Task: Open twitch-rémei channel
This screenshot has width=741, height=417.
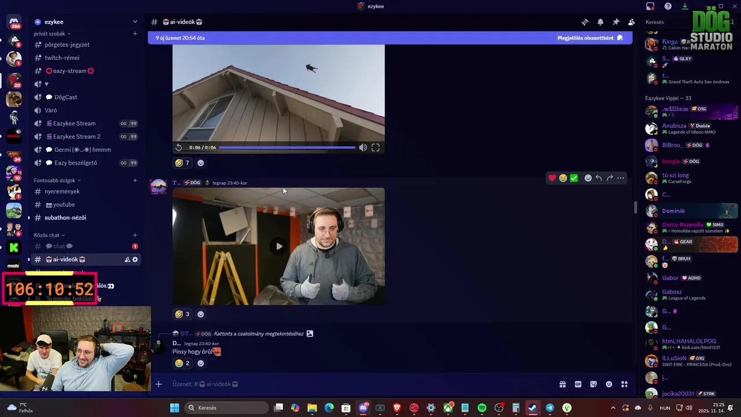Action: (x=86, y=58)
